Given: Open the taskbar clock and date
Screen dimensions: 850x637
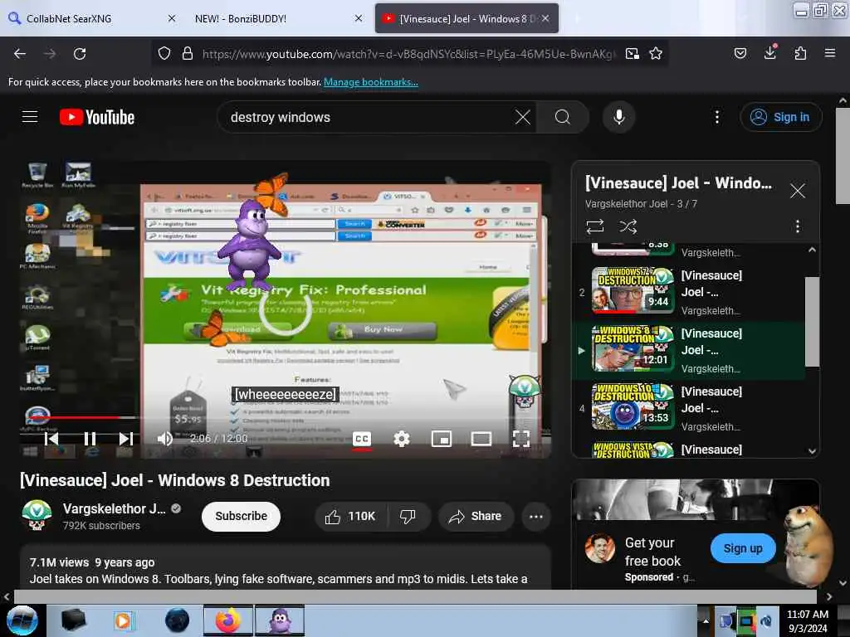Looking at the screenshot, I should [808, 620].
